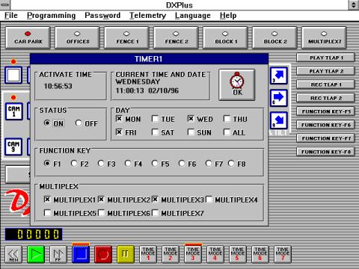Set status to OFF
359x269 pixels.
point(79,123)
